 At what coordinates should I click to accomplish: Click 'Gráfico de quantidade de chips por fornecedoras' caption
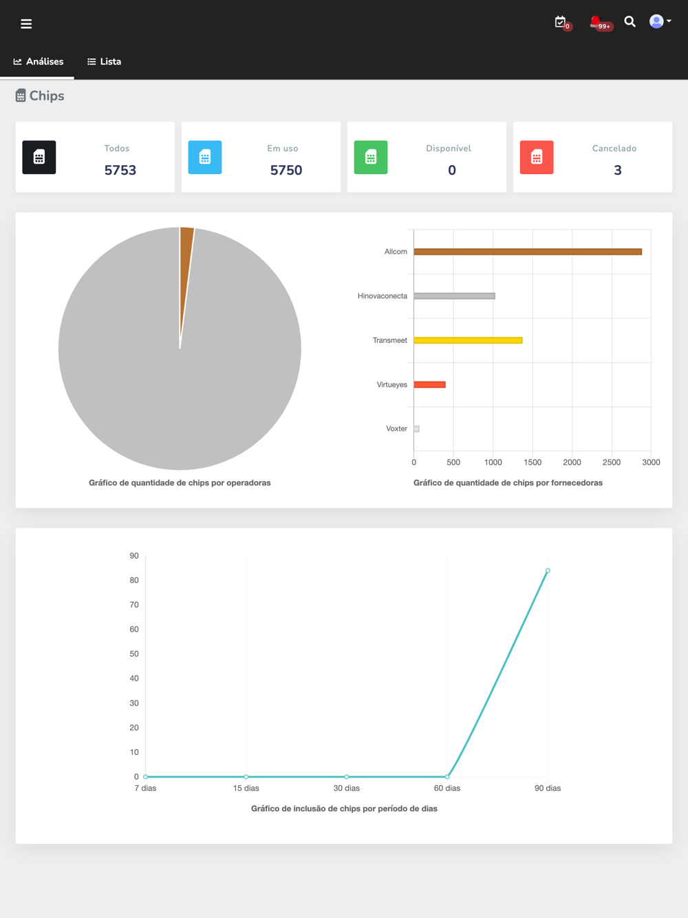tap(508, 483)
